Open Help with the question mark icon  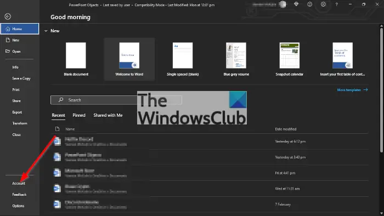[x=336, y=4]
